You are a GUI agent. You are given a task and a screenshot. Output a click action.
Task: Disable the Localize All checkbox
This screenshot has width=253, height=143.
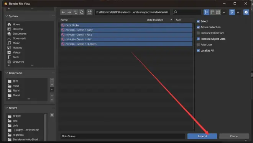click(198, 50)
